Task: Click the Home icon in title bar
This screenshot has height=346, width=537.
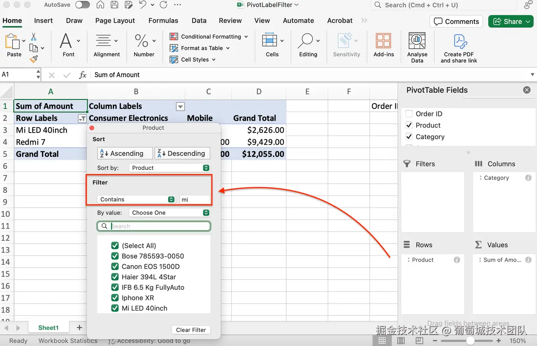Action: pyautogui.click(x=100, y=5)
